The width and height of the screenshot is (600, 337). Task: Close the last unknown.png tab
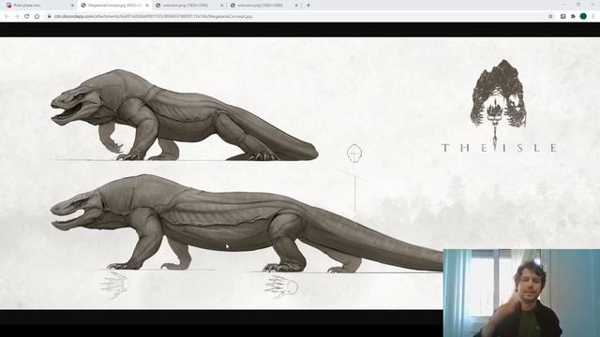296,6
